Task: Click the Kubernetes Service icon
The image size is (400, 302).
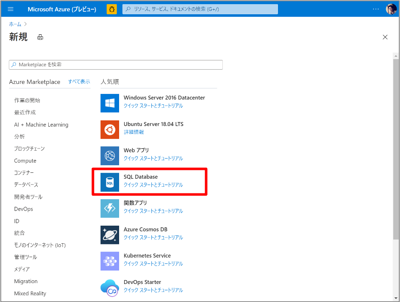Action: pos(110,261)
